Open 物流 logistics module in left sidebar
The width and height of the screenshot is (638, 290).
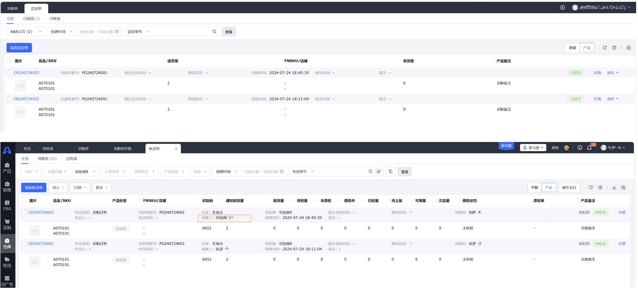(7, 262)
